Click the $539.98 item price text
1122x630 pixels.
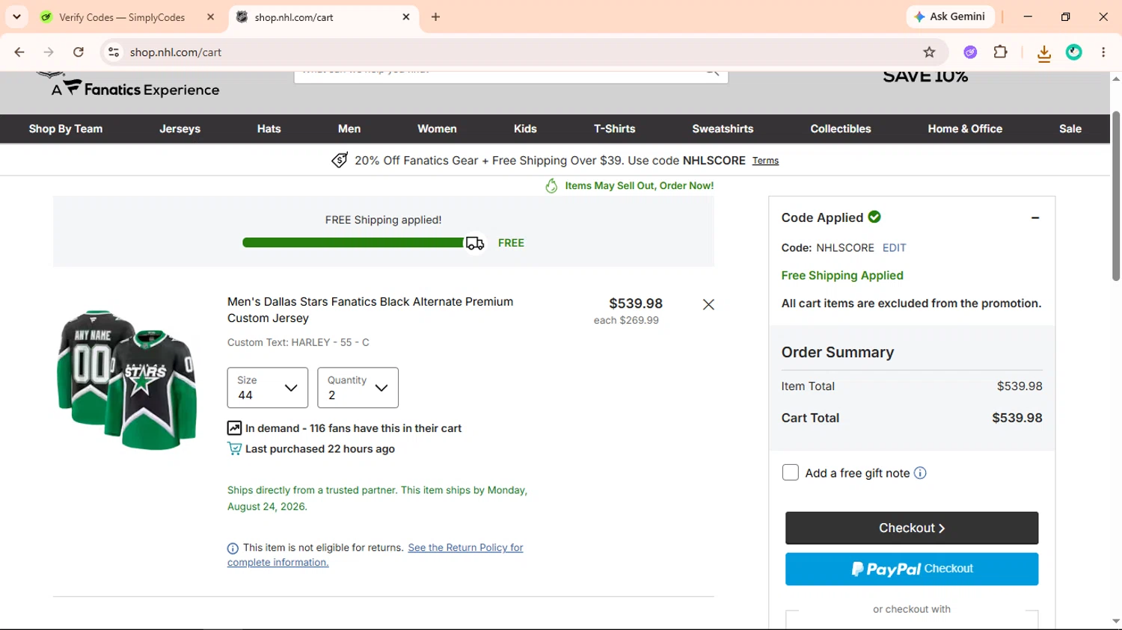[636, 303]
